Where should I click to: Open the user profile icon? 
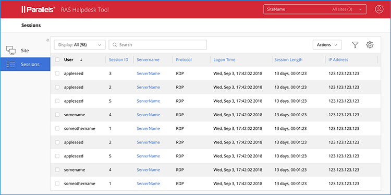pos(379,9)
